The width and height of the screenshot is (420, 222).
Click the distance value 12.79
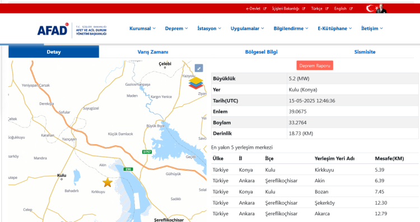click(x=381, y=214)
